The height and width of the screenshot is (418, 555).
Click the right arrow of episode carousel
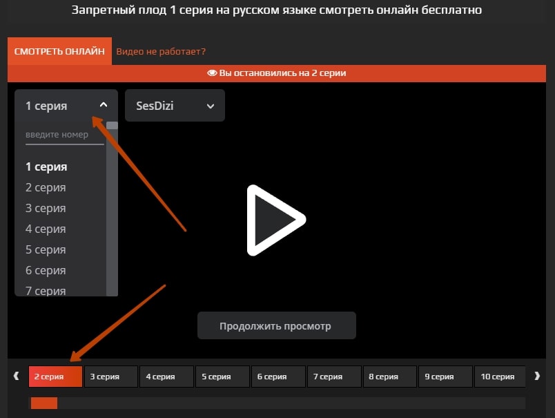point(537,377)
